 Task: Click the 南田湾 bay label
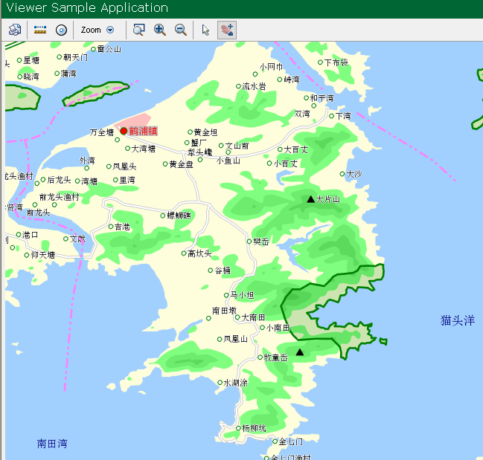[52, 444]
